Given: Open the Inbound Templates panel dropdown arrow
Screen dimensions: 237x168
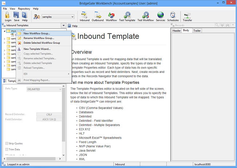Looking at the screenshot, I should tap(63, 26).
